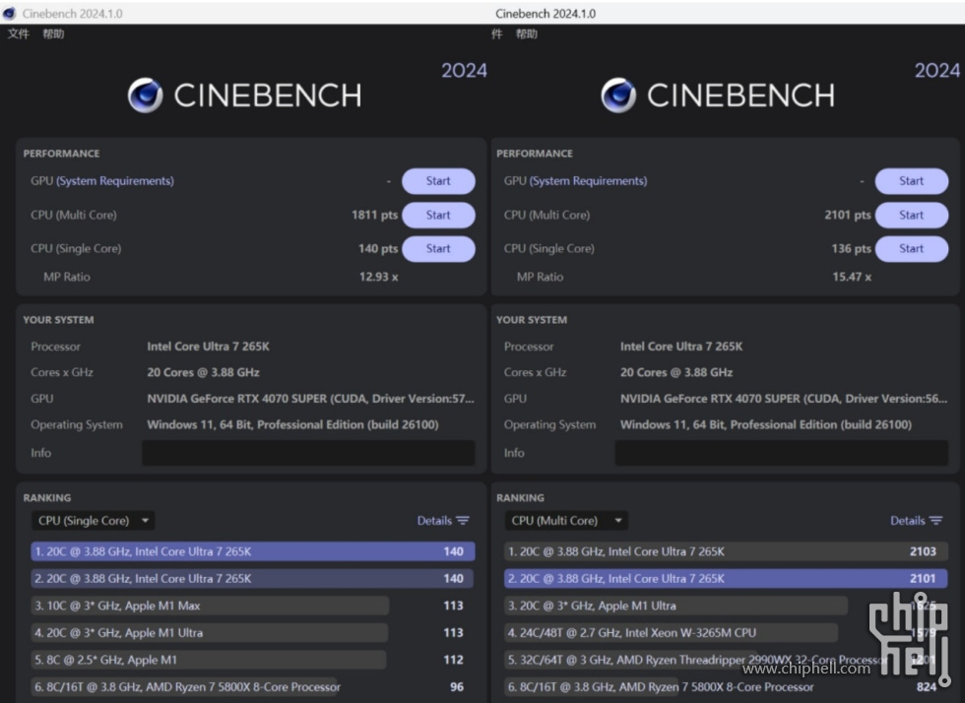Start GPU test in left window
The width and height of the screenshot is (965, 703).
[438, 181]
